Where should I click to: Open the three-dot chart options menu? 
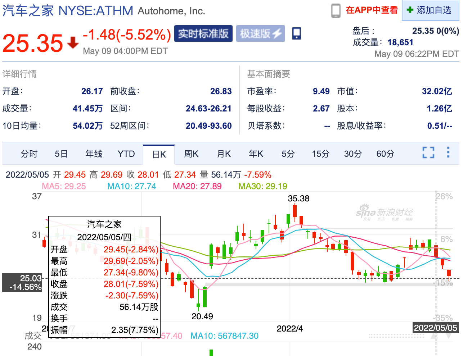448,152
